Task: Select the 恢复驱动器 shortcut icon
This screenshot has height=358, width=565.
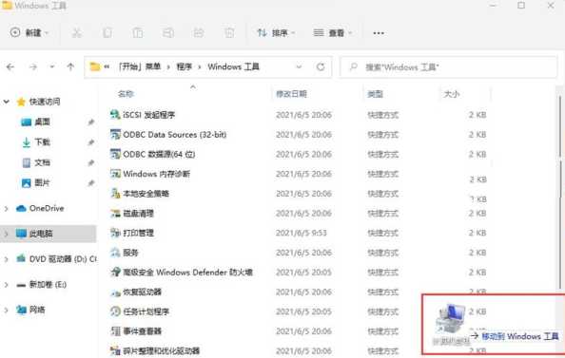Action: pyautogui.click(x=115, y=292)
